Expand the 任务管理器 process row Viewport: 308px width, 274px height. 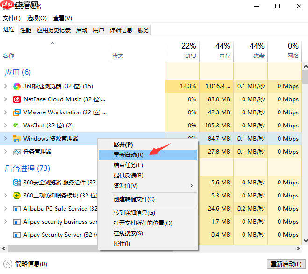6,152
